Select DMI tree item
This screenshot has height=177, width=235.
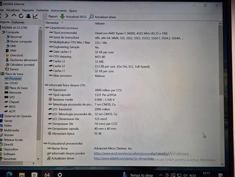click(11, 46)
